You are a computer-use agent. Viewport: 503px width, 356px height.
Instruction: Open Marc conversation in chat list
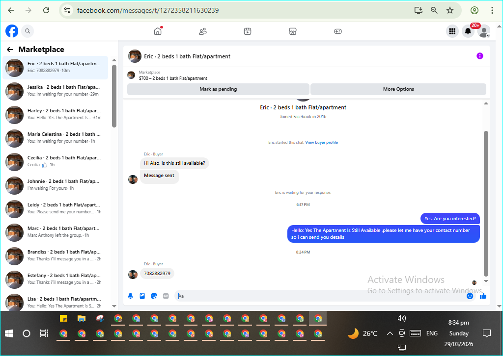tap(55, 232)
